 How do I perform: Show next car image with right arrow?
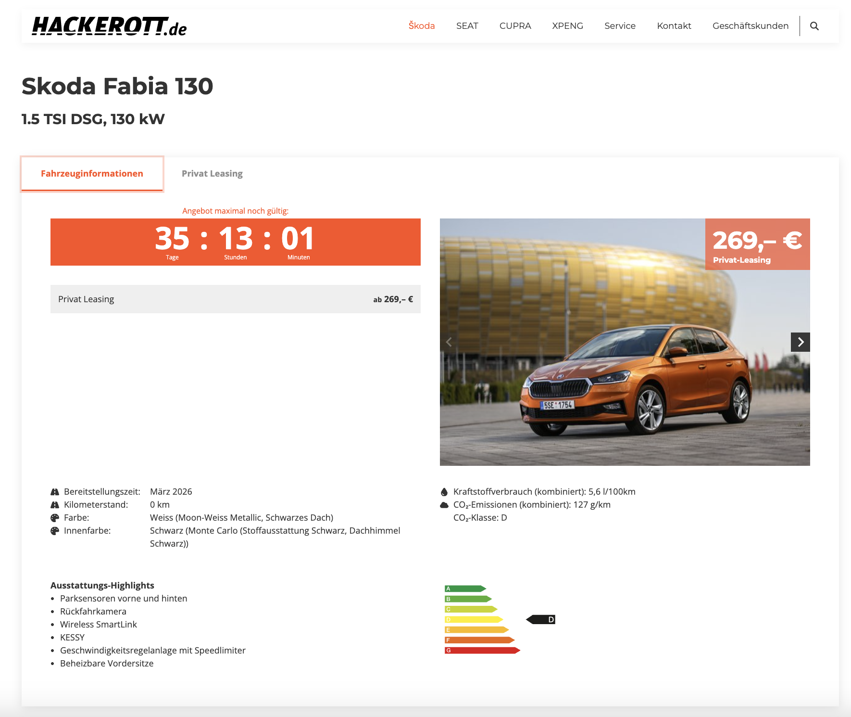pos(800,342)
